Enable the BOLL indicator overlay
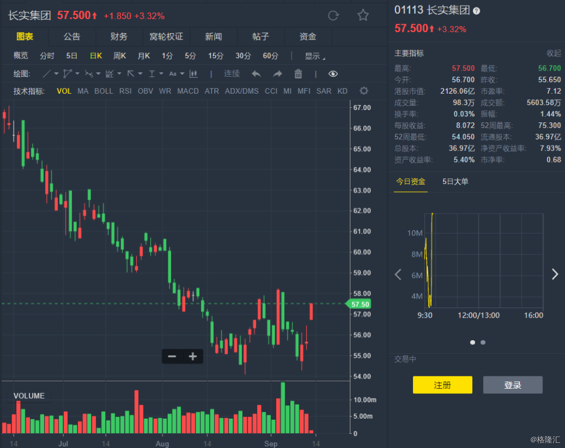 point(103,91)
